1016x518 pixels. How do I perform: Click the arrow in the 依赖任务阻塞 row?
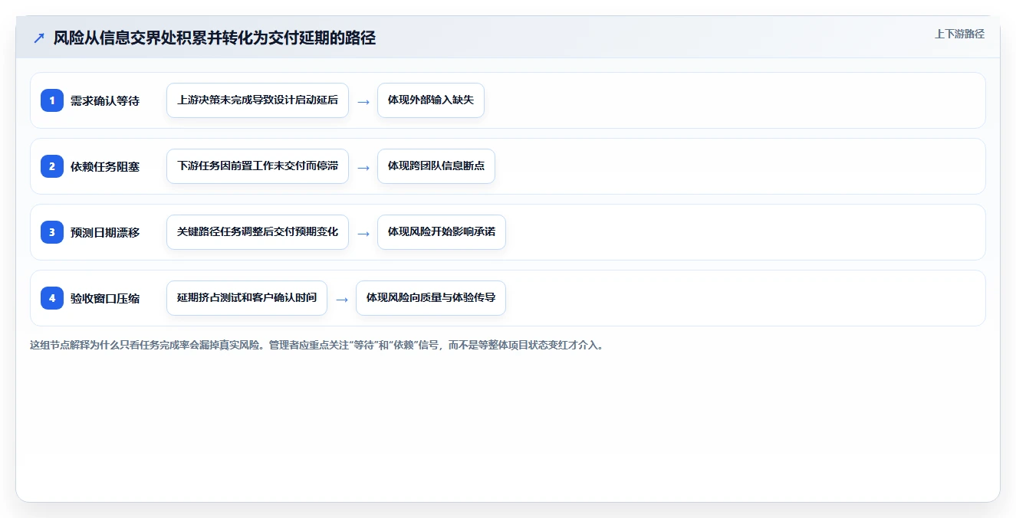click(x=363, y=167)
